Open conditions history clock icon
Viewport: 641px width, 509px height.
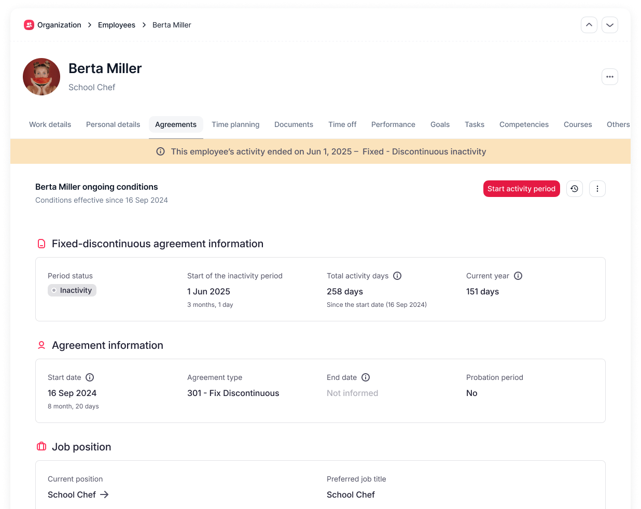[x=575, y=189]
